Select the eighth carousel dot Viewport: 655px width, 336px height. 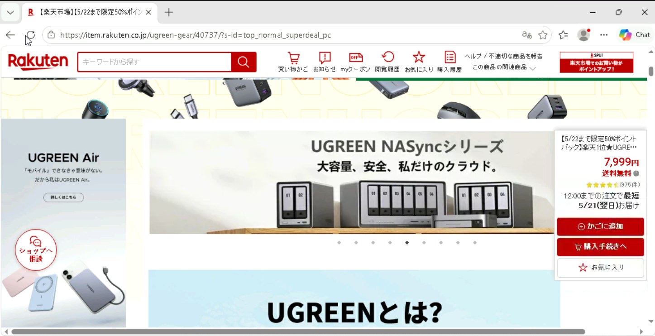coord(458,243)
